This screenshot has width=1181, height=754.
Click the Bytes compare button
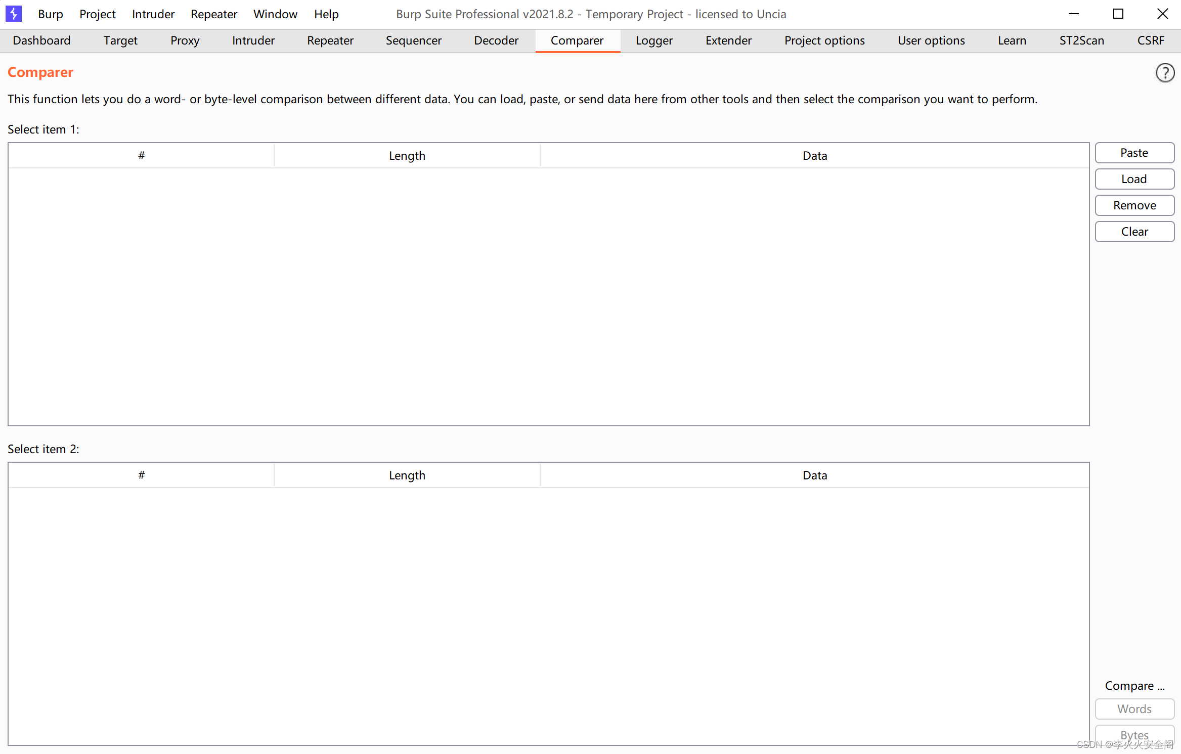click(1134, 735)
